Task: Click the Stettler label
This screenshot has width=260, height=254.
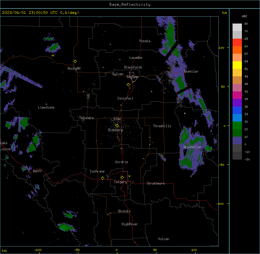Action: click(x=191, y=71)
